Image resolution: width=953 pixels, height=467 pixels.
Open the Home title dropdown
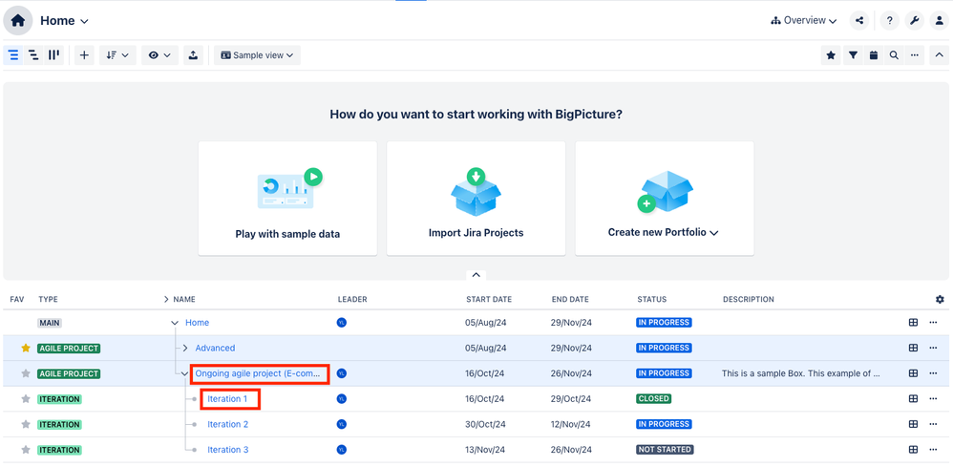pos(64,21)
